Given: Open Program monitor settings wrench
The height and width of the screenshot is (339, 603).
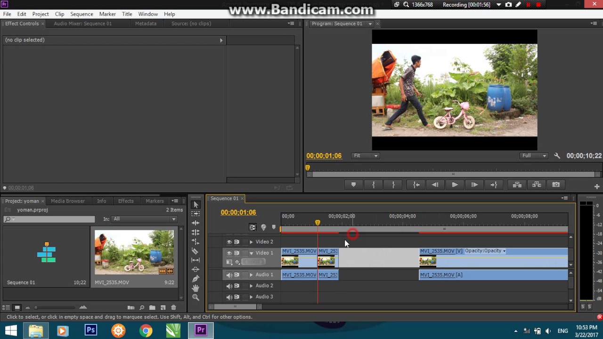Looking at the screenshot, I should [557, 156].
